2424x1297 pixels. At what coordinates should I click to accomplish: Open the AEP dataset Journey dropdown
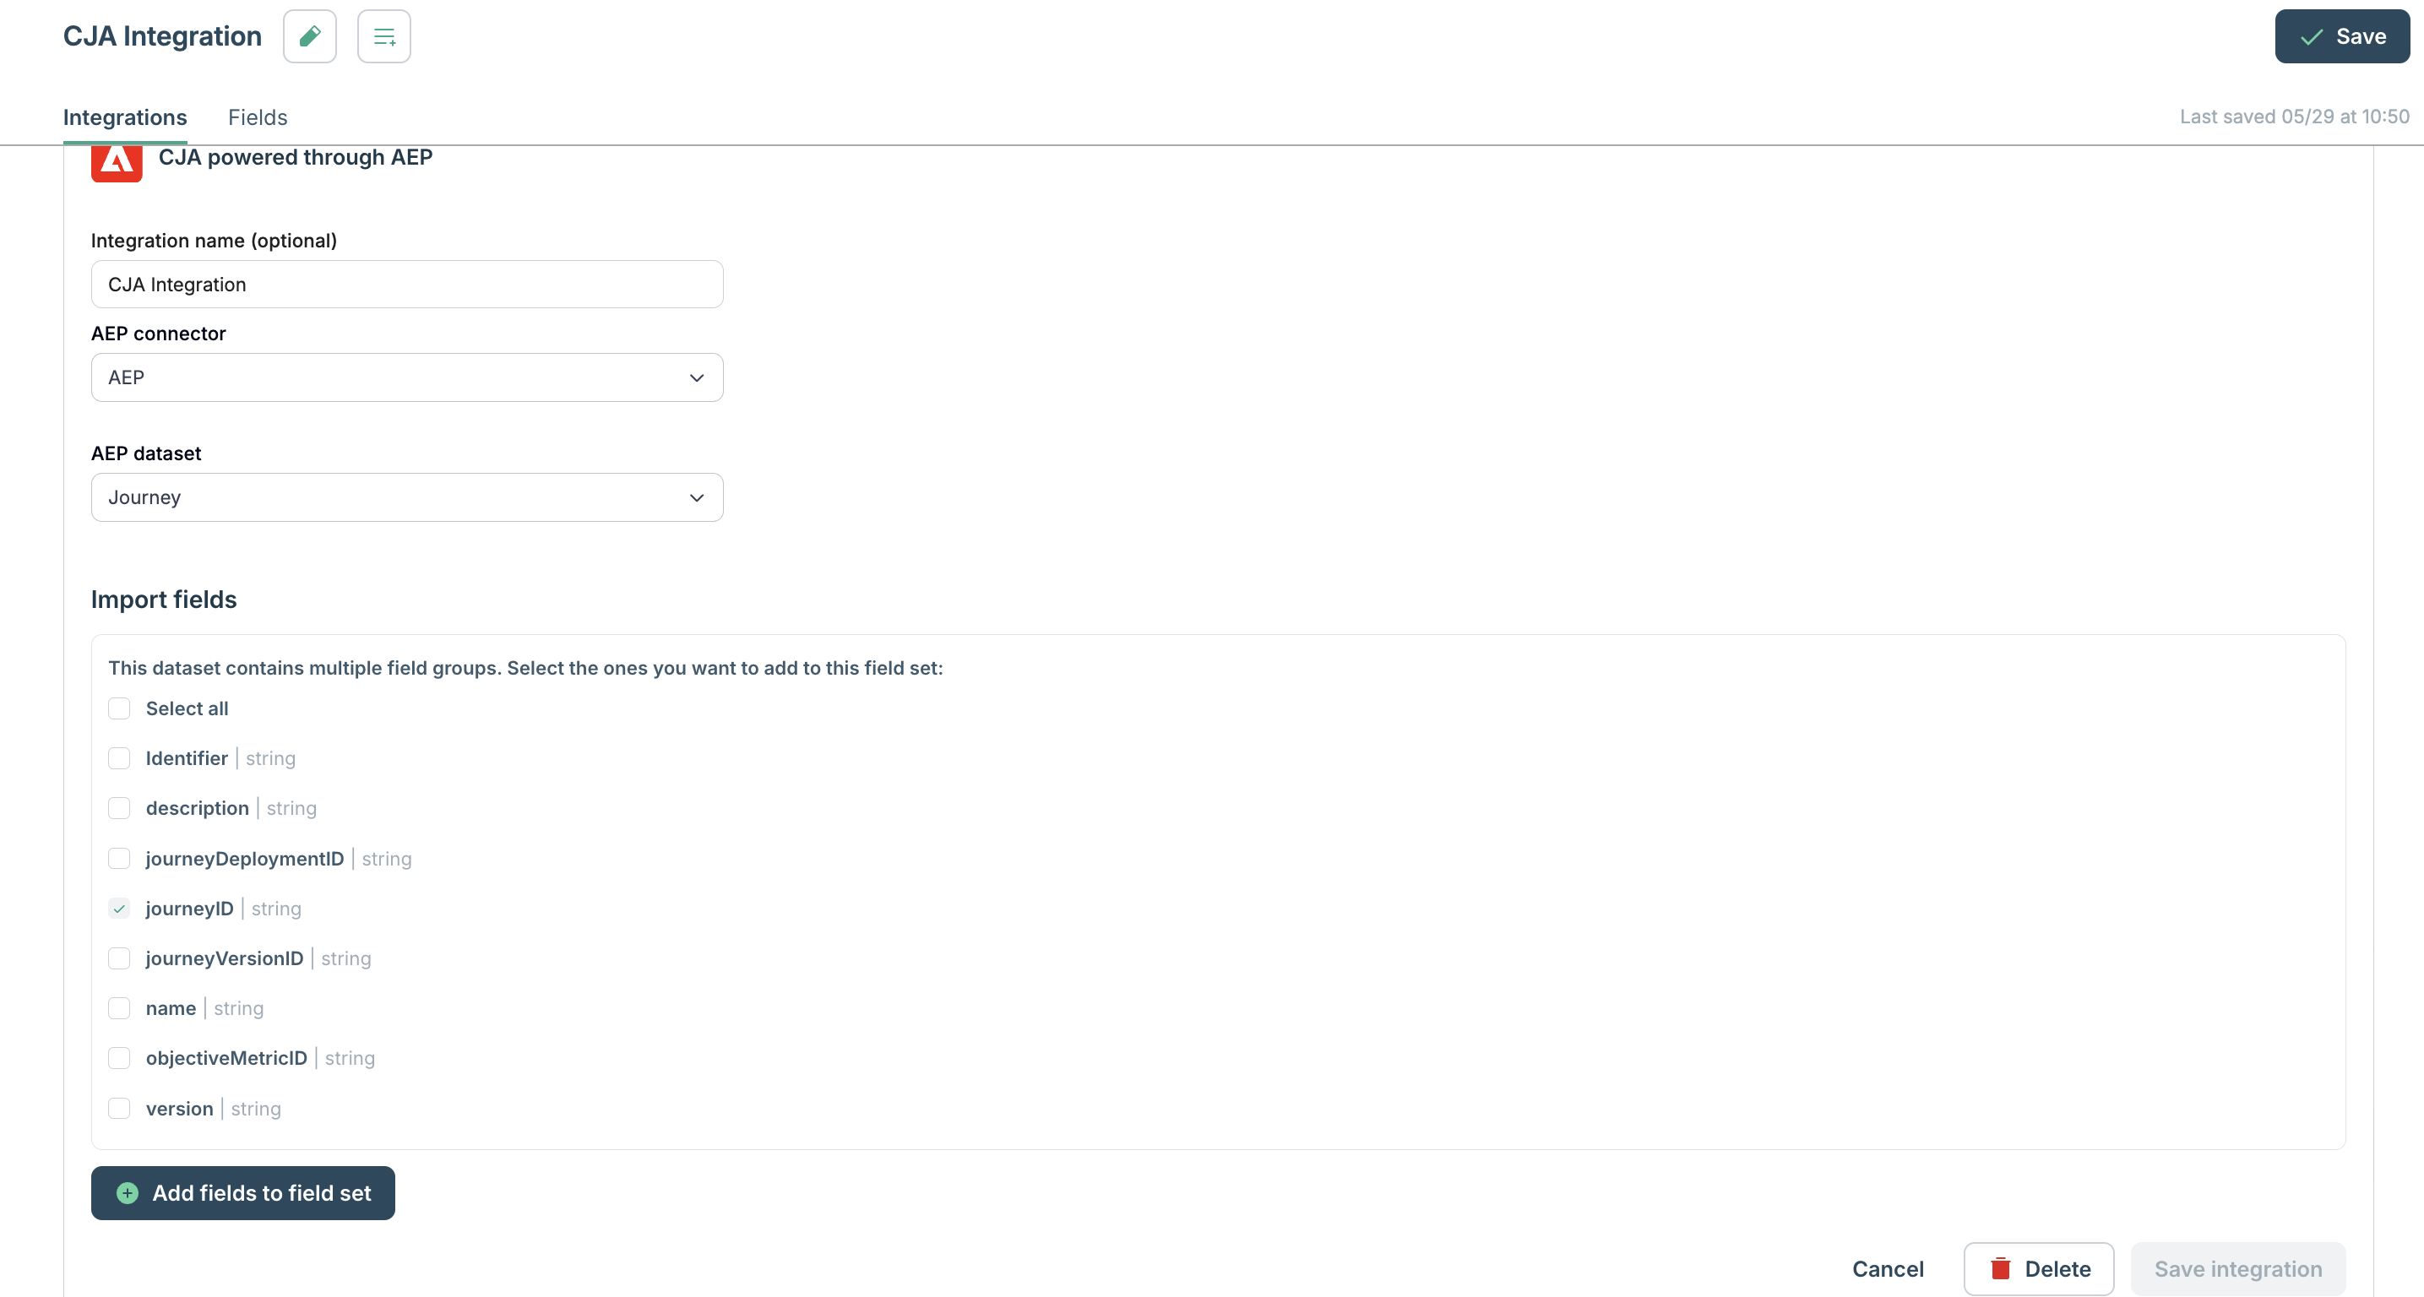coord(406,497)
